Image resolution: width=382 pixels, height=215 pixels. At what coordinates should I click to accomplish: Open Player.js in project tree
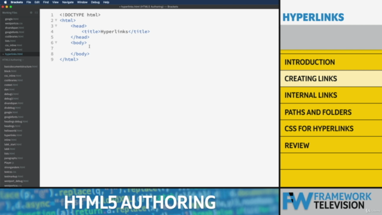tap(9, 162)
